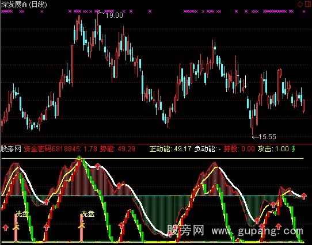Click the 势能: 49.28 indicator value
This screenshot has height=245, width=312.
click(117, 149)
